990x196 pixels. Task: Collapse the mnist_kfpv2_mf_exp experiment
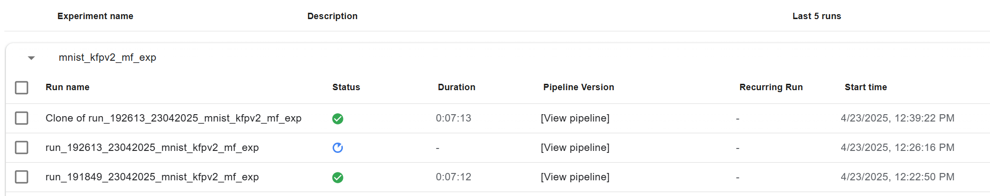(31, 58)
